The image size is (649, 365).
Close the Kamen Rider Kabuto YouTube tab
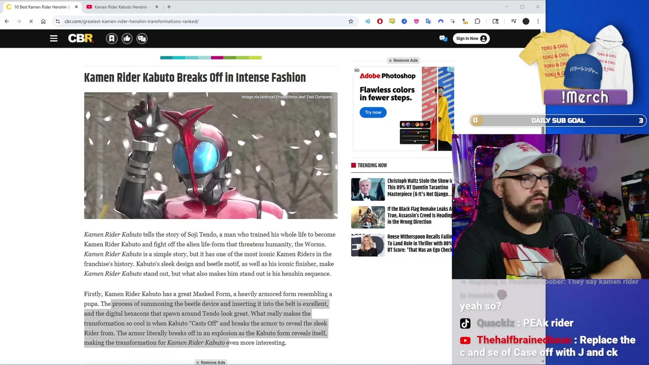157,7
